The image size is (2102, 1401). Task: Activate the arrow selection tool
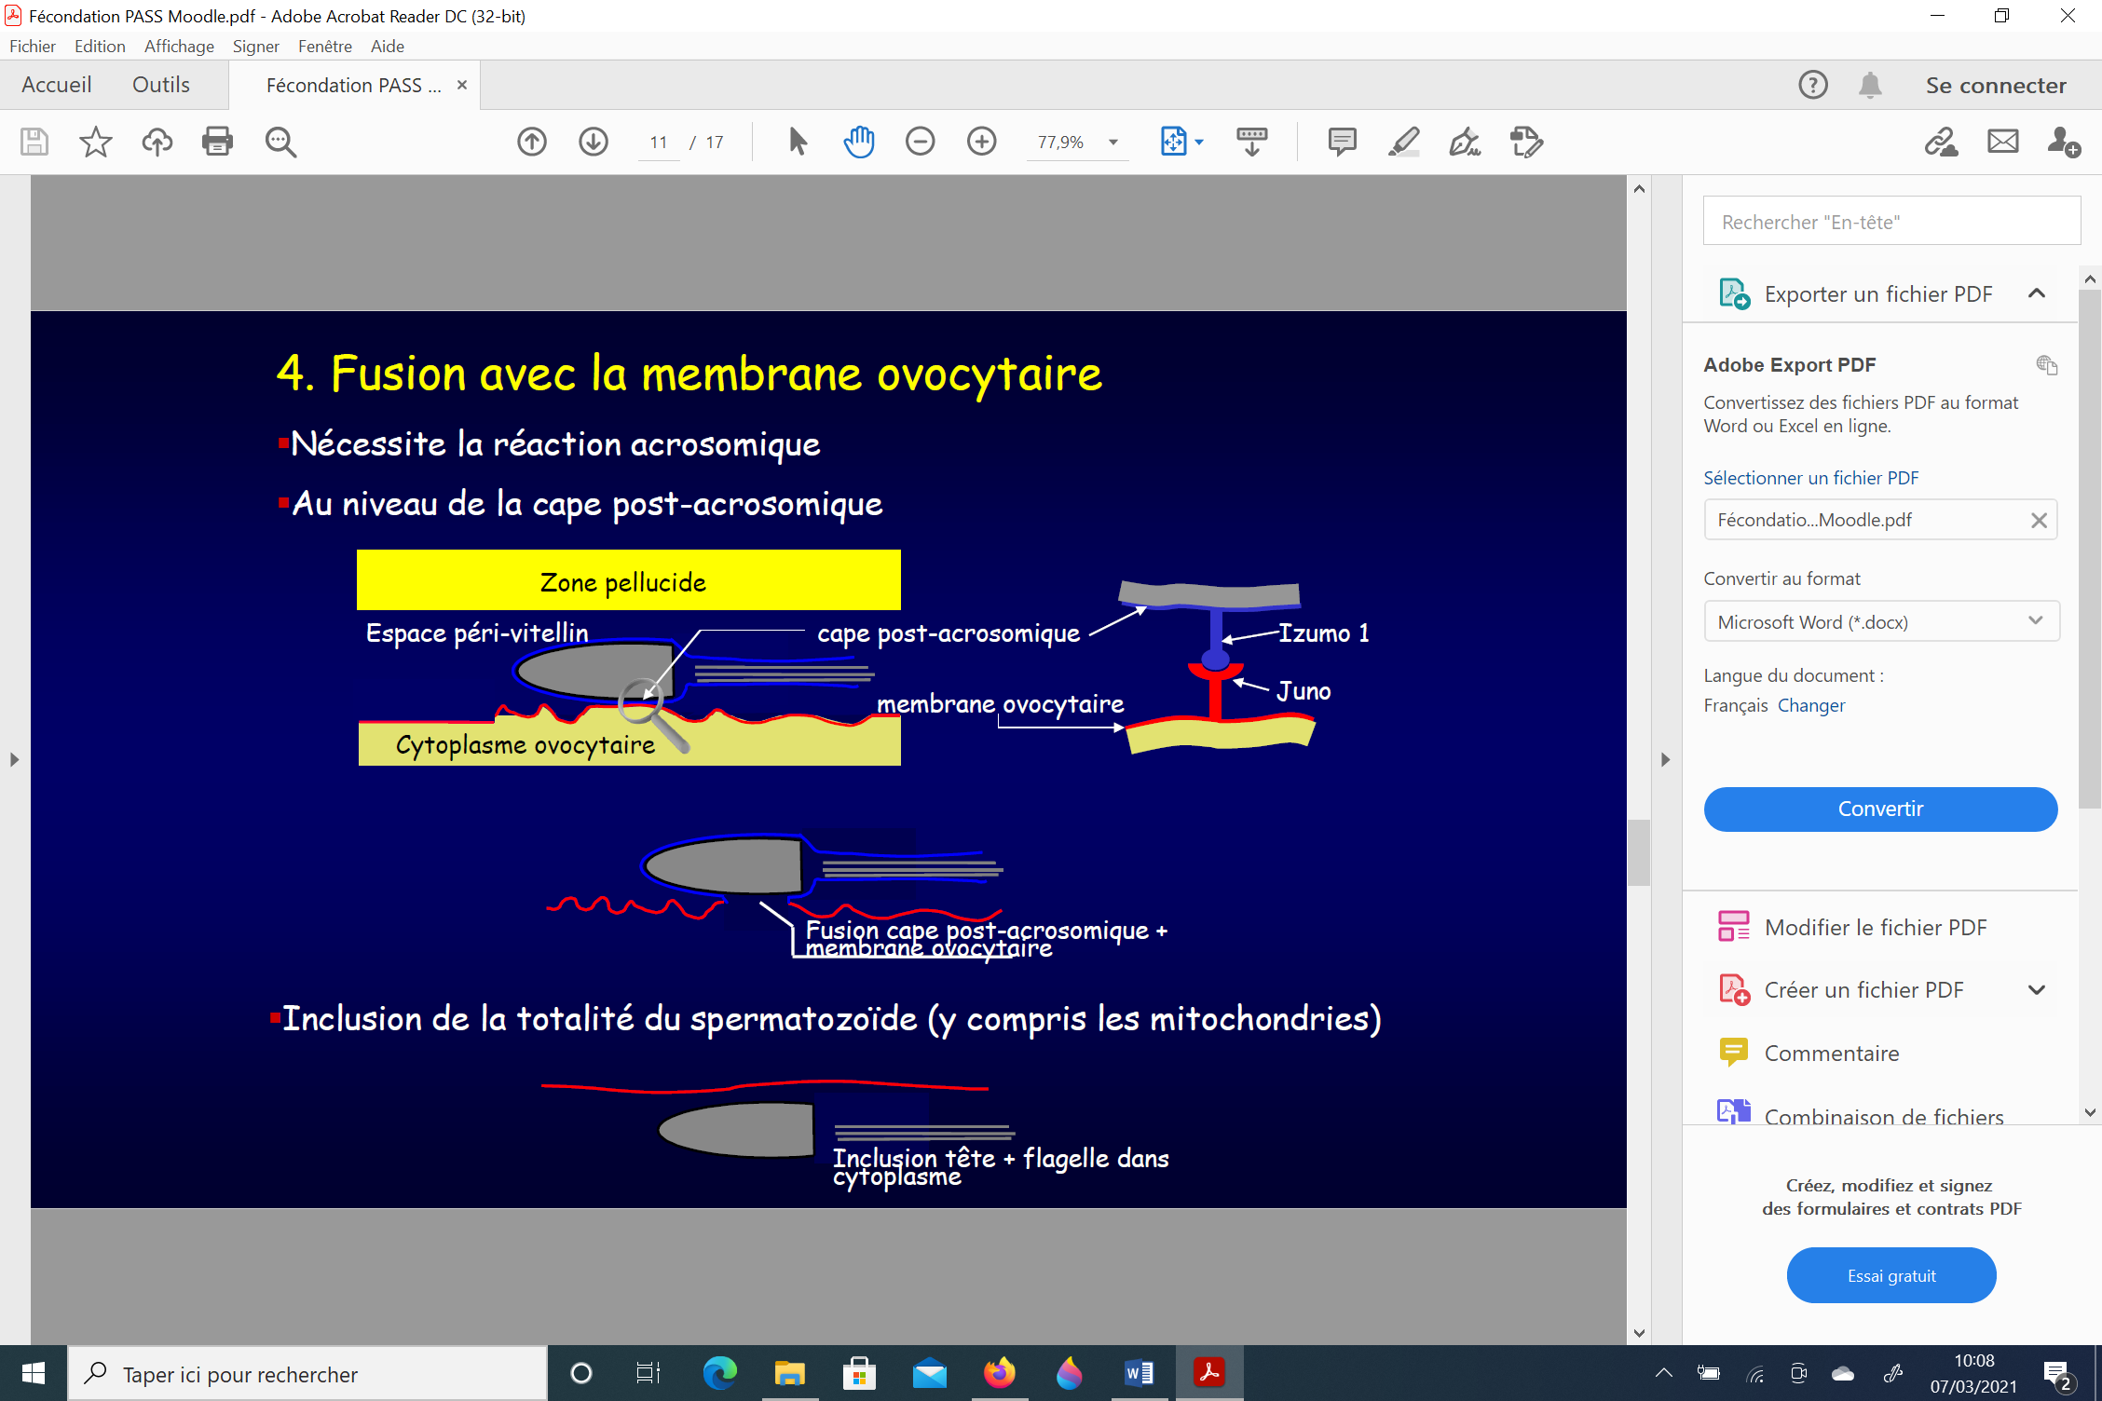coord(798,142)
